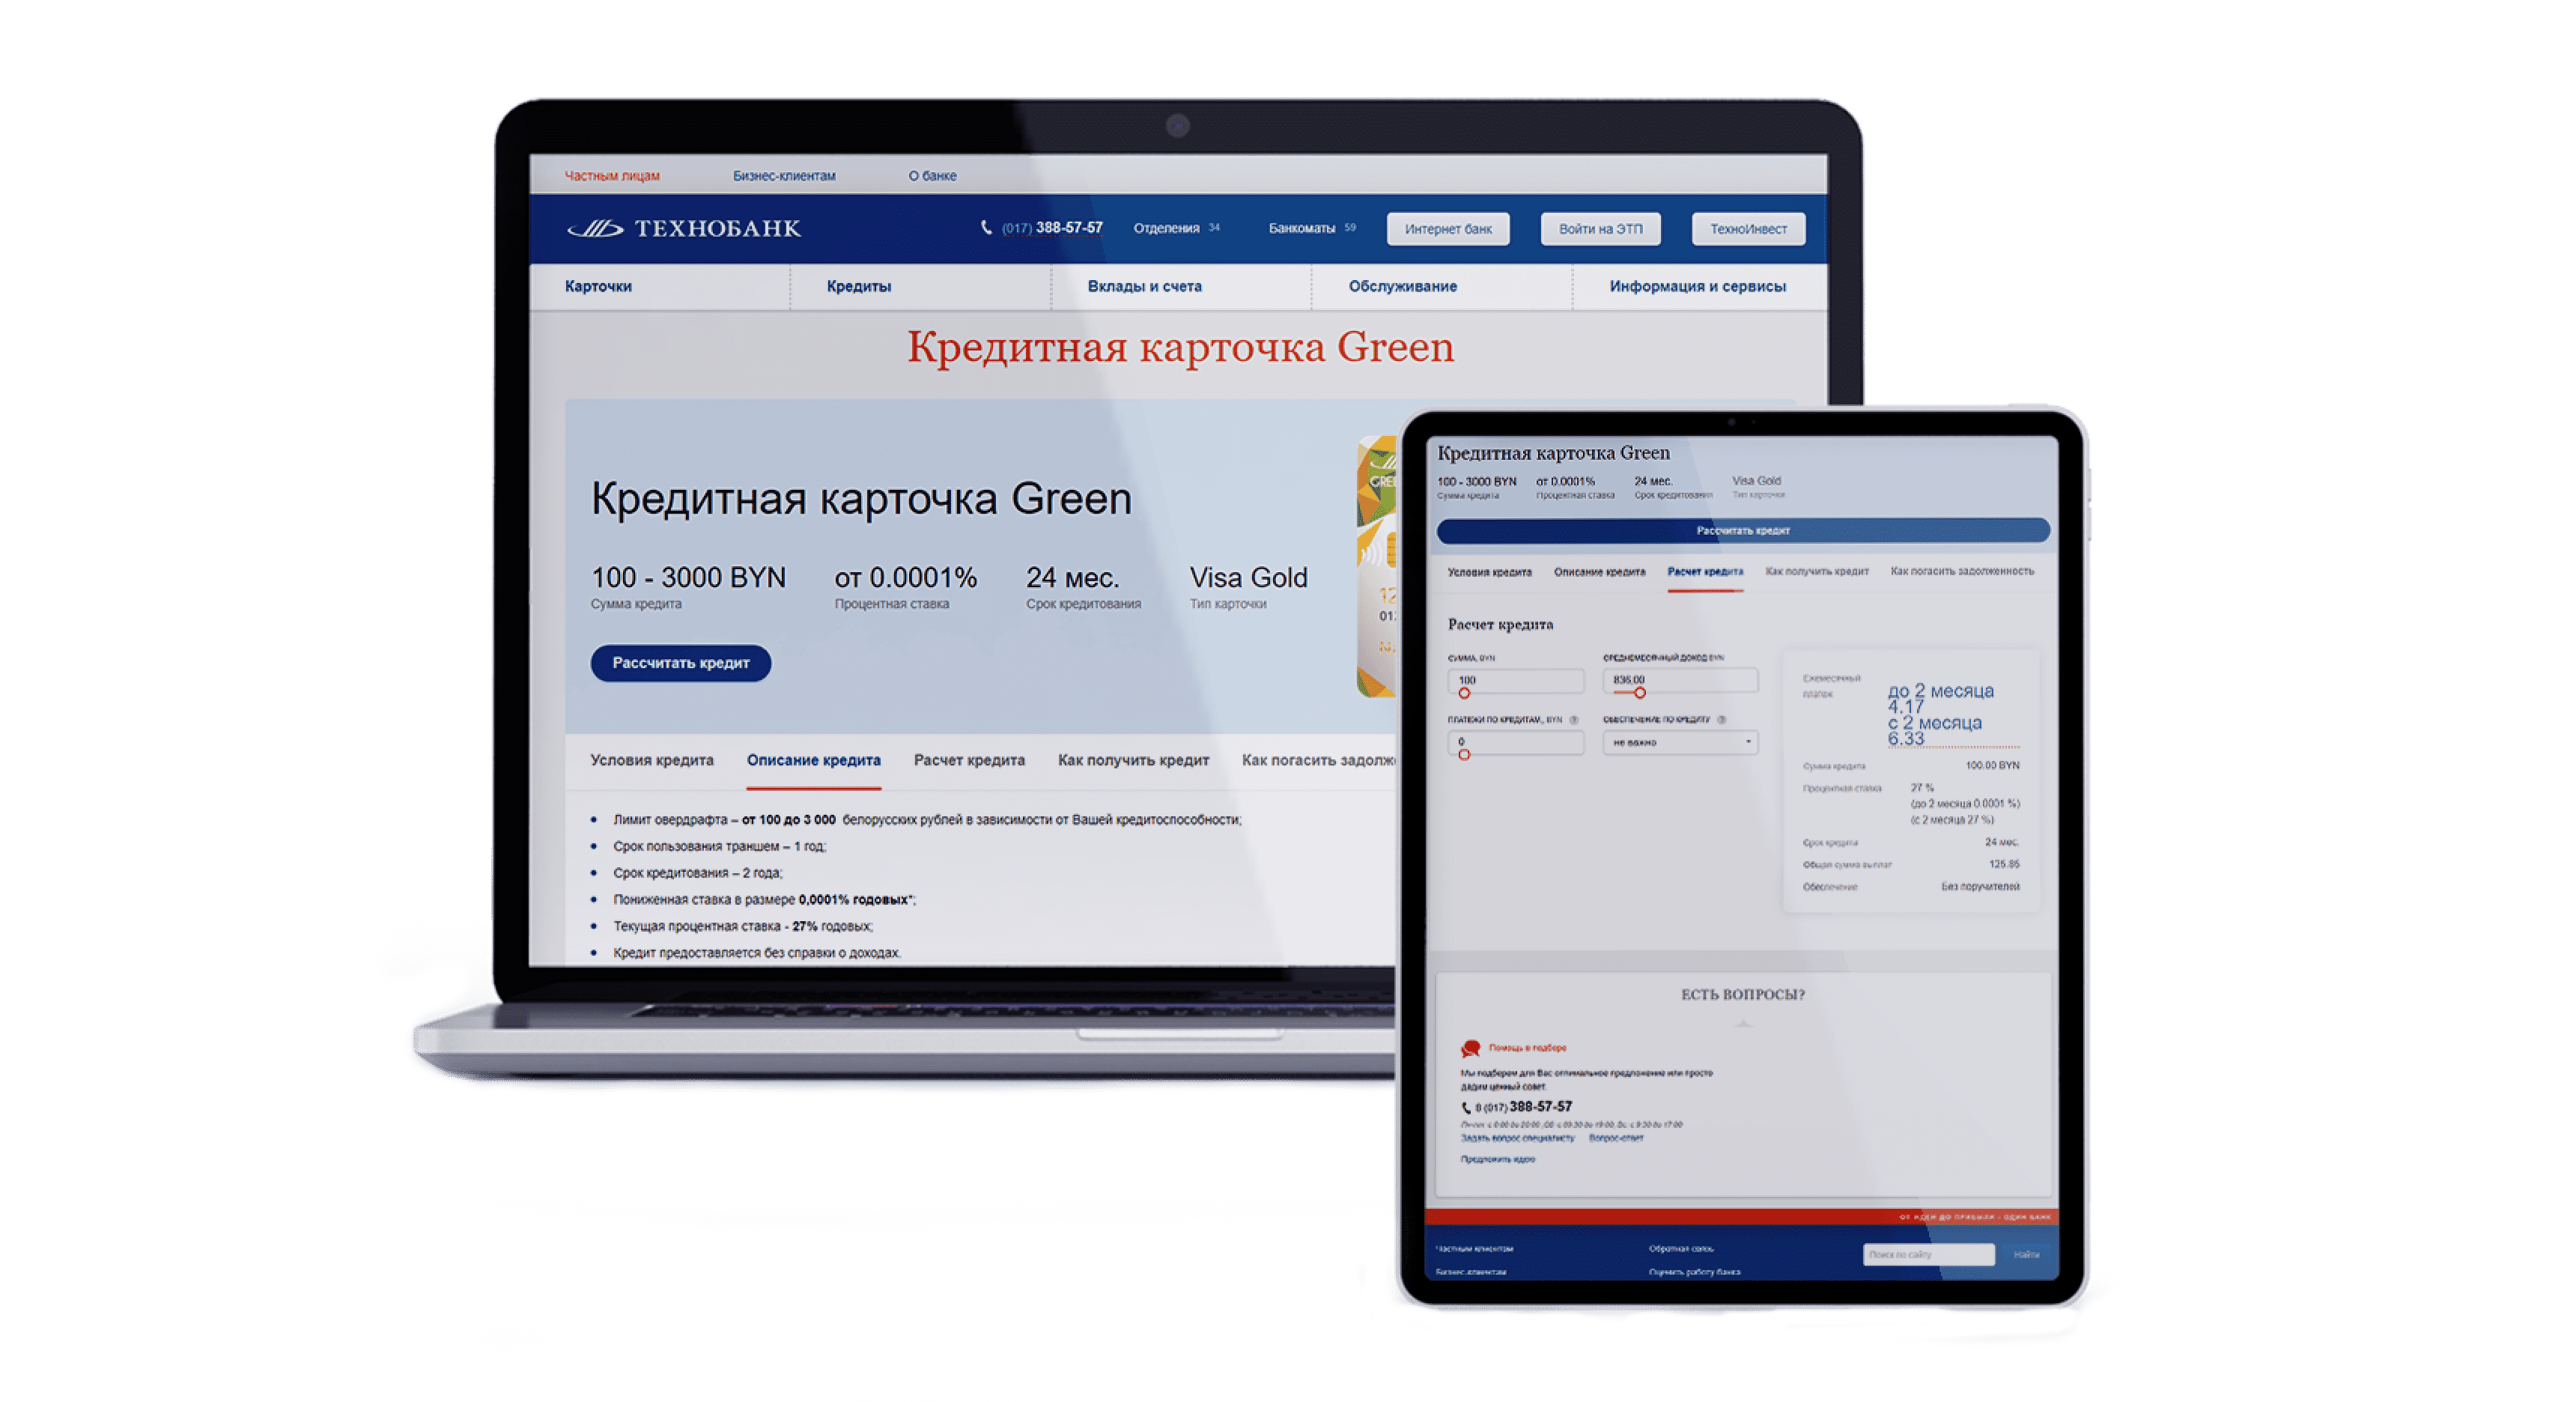Click the slider handle under the доход field
The width and height of the screenshot is (2576, 1402).
[1640, 693]
